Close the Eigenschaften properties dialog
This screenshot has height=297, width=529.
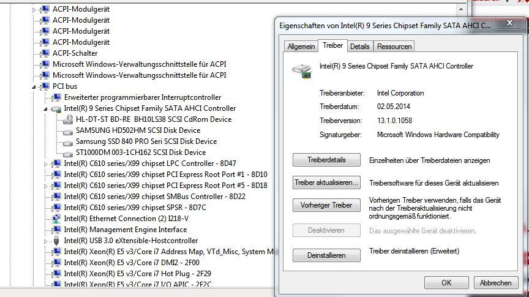pos(509,23)
